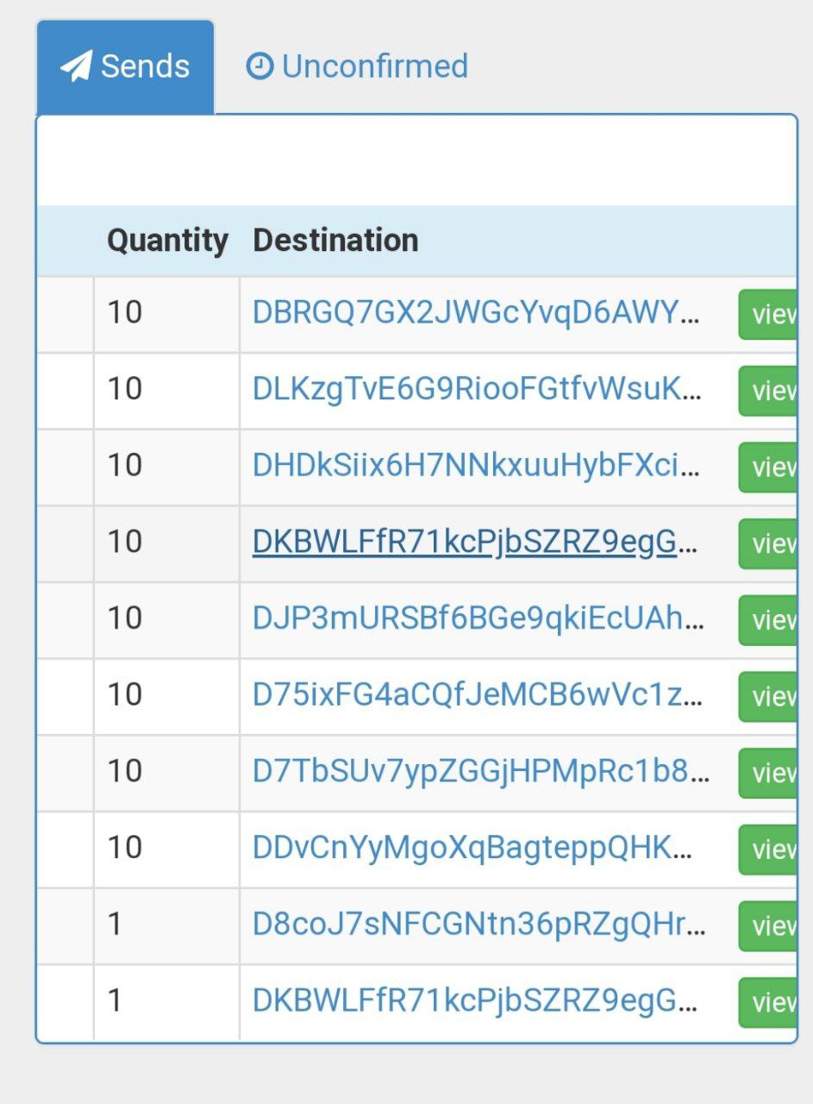This screenshot has width=813, height=1104.
Task: Click view button for DJP3mURSBf6BGe9qkiEcUAh row
Action: pyautogui.click(x=767, y=620)
